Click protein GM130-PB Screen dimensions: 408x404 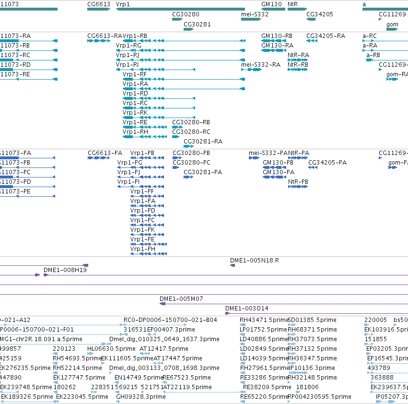(275, 167)
